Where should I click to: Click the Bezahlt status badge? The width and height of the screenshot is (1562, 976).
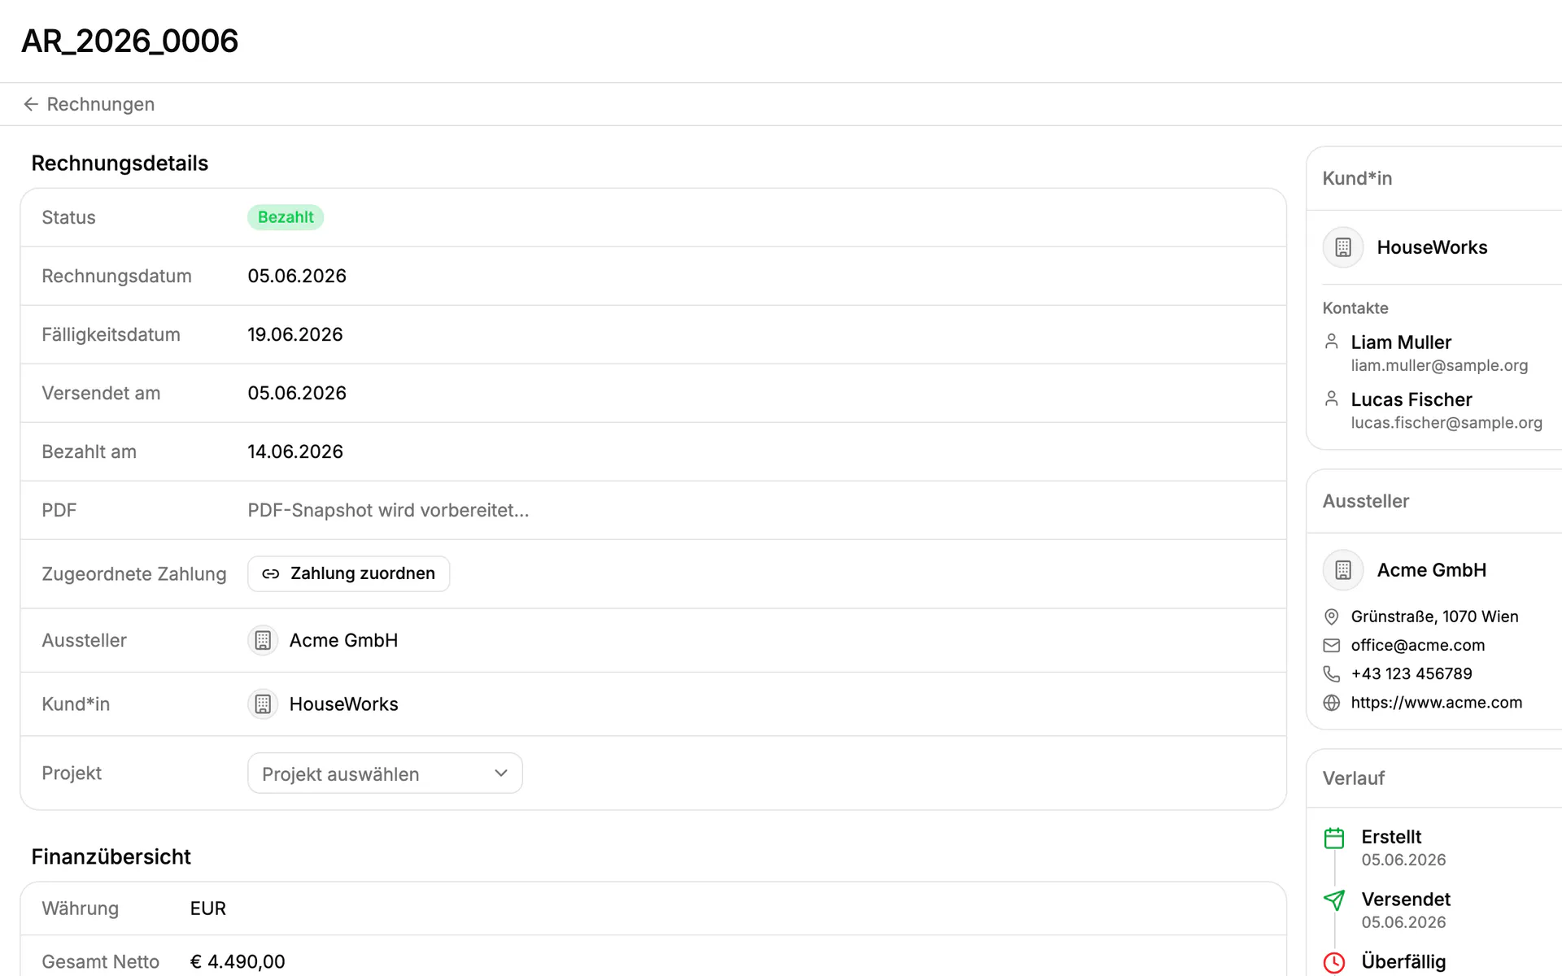286,217
